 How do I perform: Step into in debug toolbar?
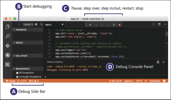coord(102,25)
